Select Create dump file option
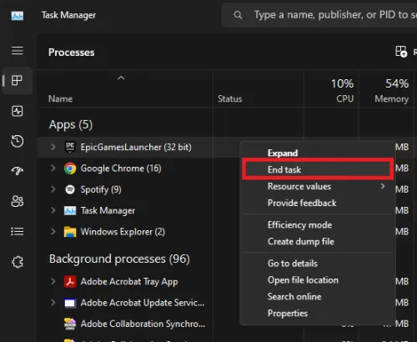 [318, 242]
